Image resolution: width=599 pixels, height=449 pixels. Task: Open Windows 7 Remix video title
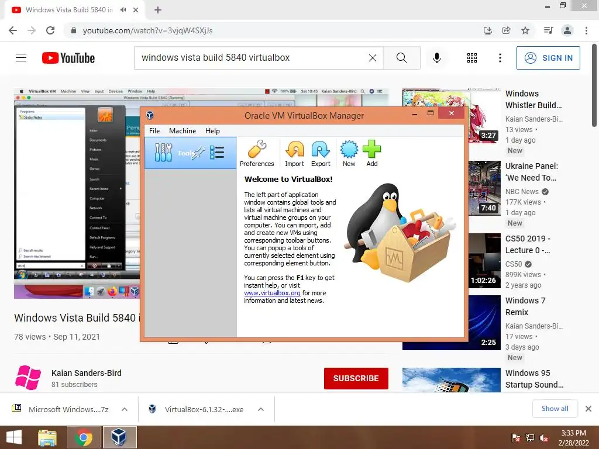click(x=525, y=306)
